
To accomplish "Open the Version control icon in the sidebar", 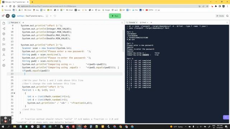I will [x=4, y=29].
